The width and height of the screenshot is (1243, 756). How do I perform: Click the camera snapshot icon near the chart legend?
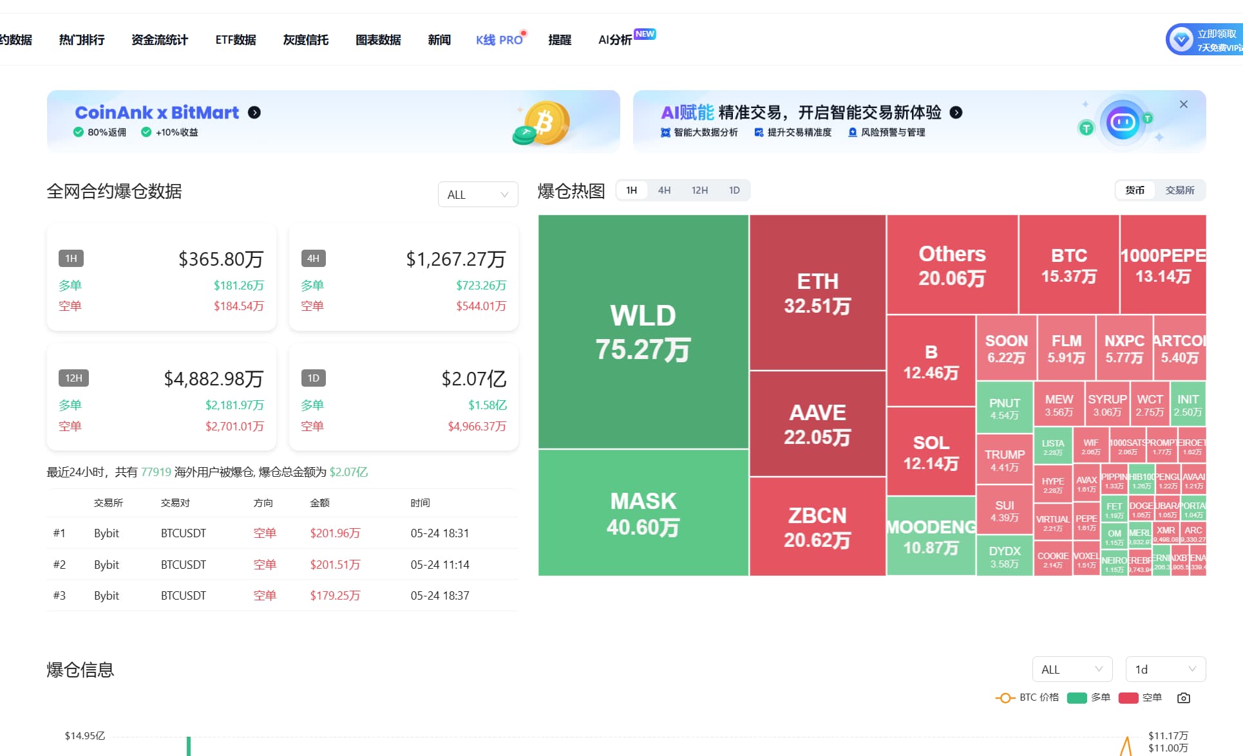[1184, 697]
